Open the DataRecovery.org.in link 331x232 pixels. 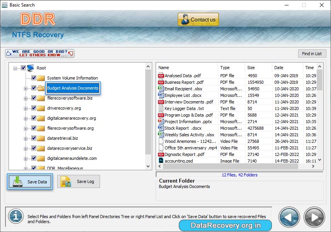click(224, 225)
